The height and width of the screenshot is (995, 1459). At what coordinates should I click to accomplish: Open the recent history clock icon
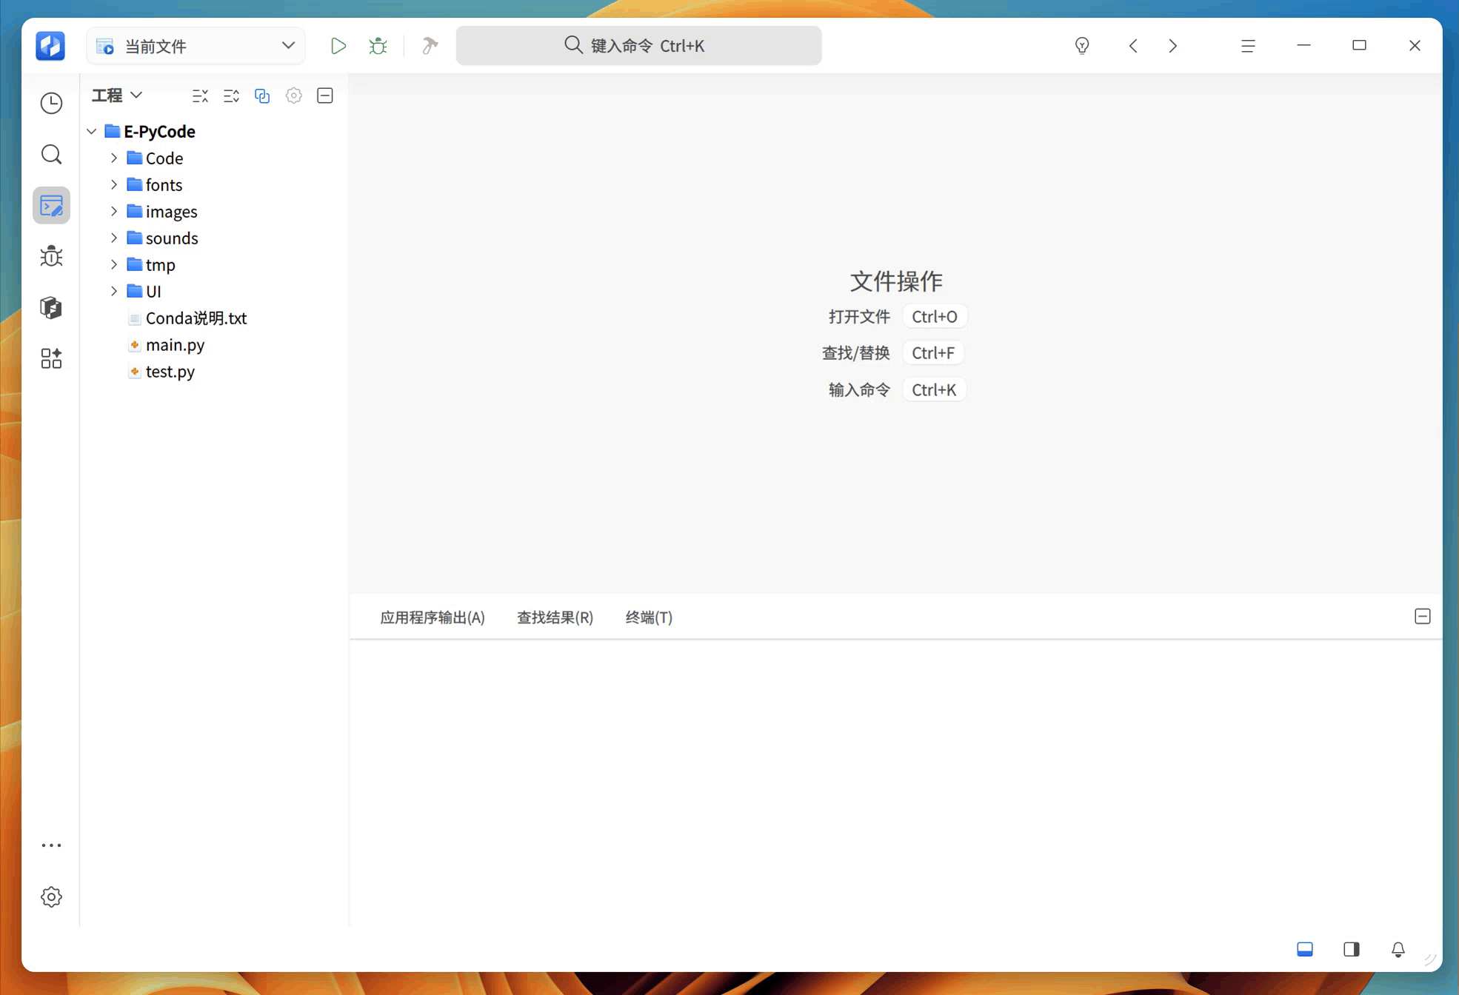point(51,103)
